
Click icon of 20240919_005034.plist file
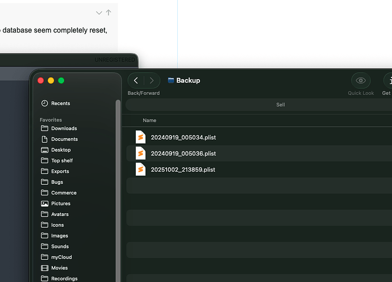pos(140,137)
